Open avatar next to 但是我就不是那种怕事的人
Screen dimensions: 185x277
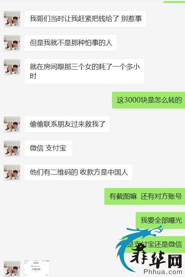click(12, 43)
